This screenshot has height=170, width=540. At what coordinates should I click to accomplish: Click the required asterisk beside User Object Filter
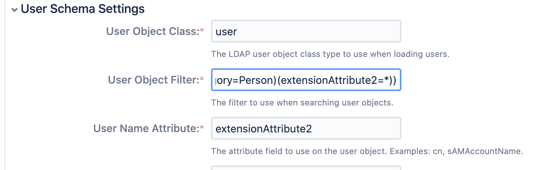click(202, 79)
